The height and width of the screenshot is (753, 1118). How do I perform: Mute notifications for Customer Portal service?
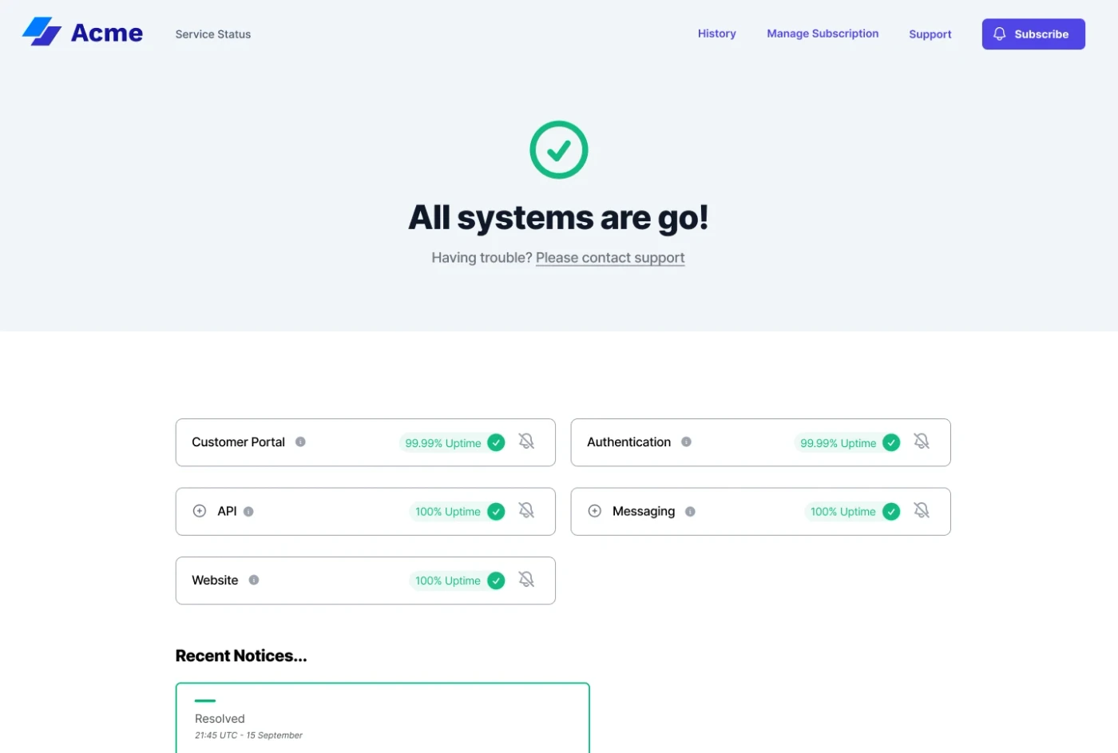[526, 441]
